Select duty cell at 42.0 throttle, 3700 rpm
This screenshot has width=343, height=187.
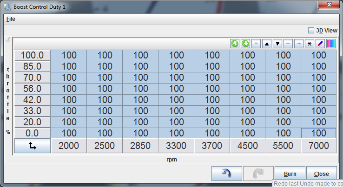click(212, 100)
